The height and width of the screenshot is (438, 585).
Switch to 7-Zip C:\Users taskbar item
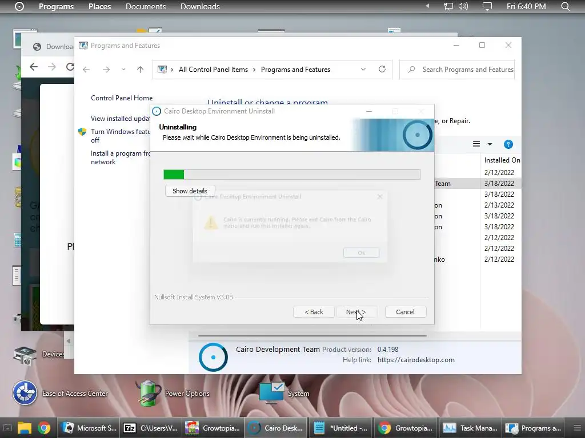coord(151,428)
